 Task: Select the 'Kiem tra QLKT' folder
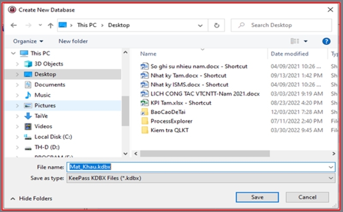(169, 130)
